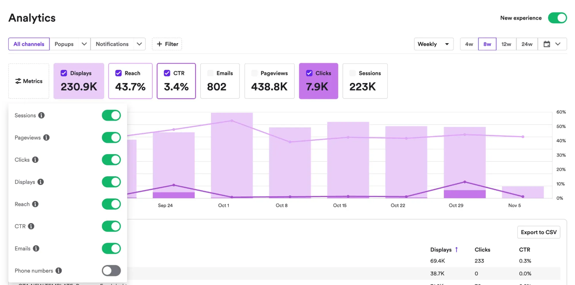Disable the Sessions metric toggle

(x=111, y=115)
